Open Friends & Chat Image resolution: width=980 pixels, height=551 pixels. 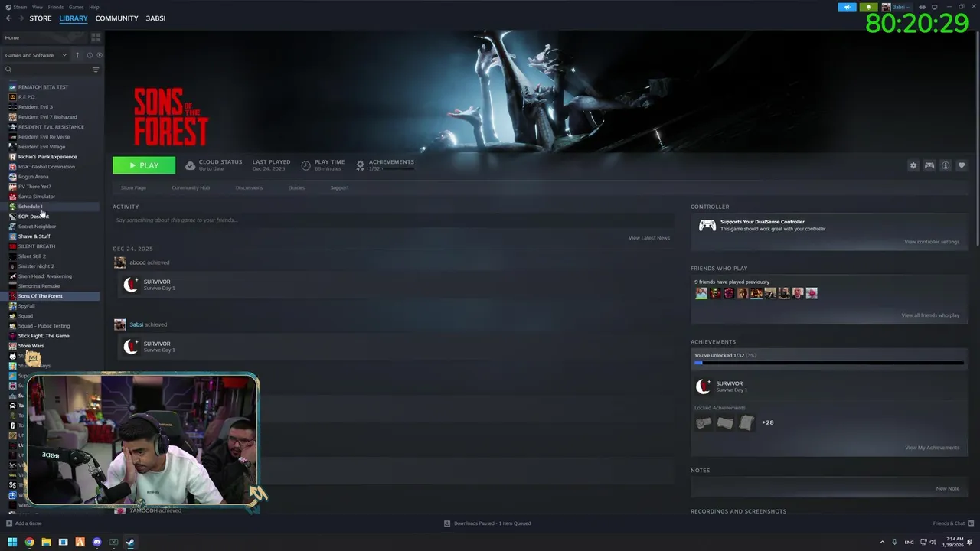point(952,523)
